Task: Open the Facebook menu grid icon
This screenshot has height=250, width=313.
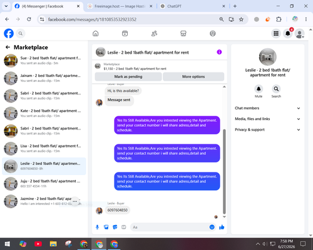Action: 276,33
